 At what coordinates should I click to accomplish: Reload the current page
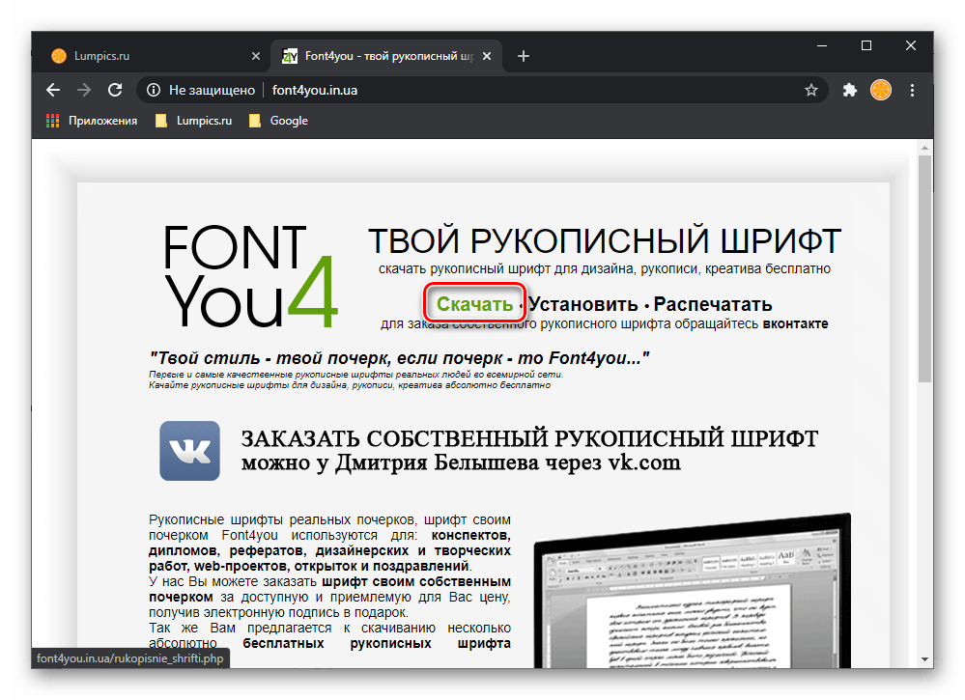[x=115, y=90]
